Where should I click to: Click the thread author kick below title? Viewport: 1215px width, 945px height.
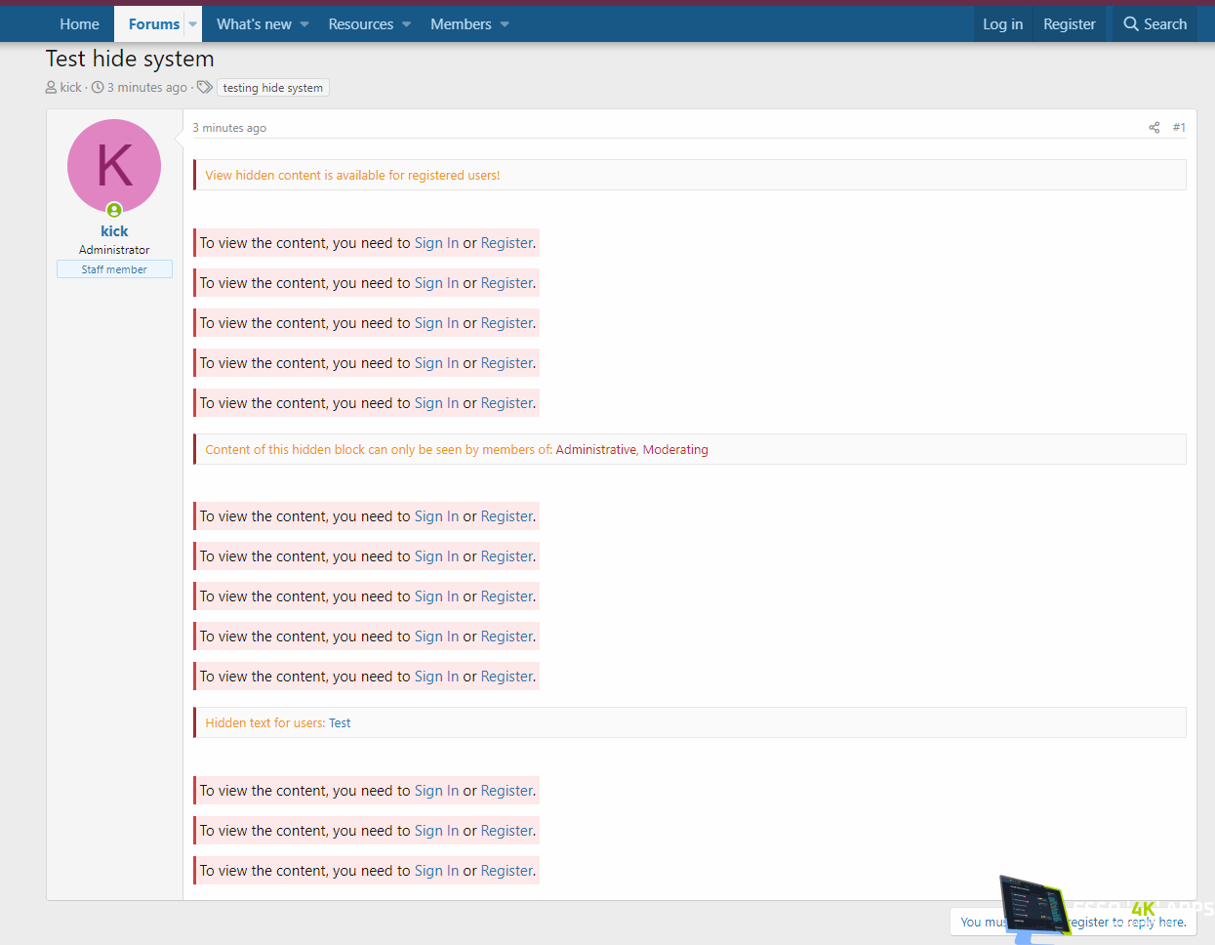[71, 88]
